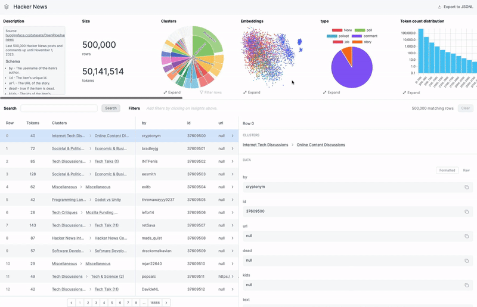
Task: Click the layers logo icon beside Hacker News
Action: coord(7,7)
